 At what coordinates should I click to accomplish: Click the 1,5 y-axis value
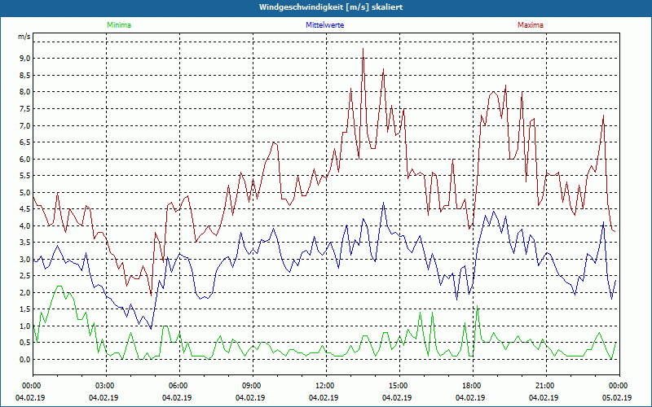(x=25, y=309)
